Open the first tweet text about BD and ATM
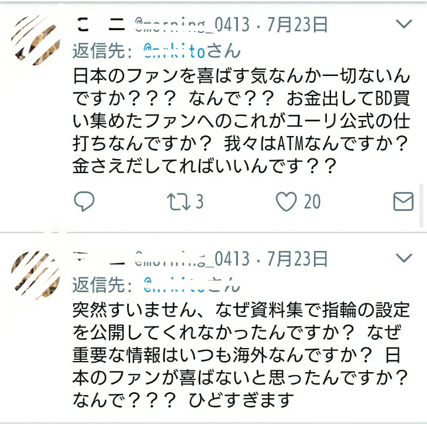 tap(241, 121)
